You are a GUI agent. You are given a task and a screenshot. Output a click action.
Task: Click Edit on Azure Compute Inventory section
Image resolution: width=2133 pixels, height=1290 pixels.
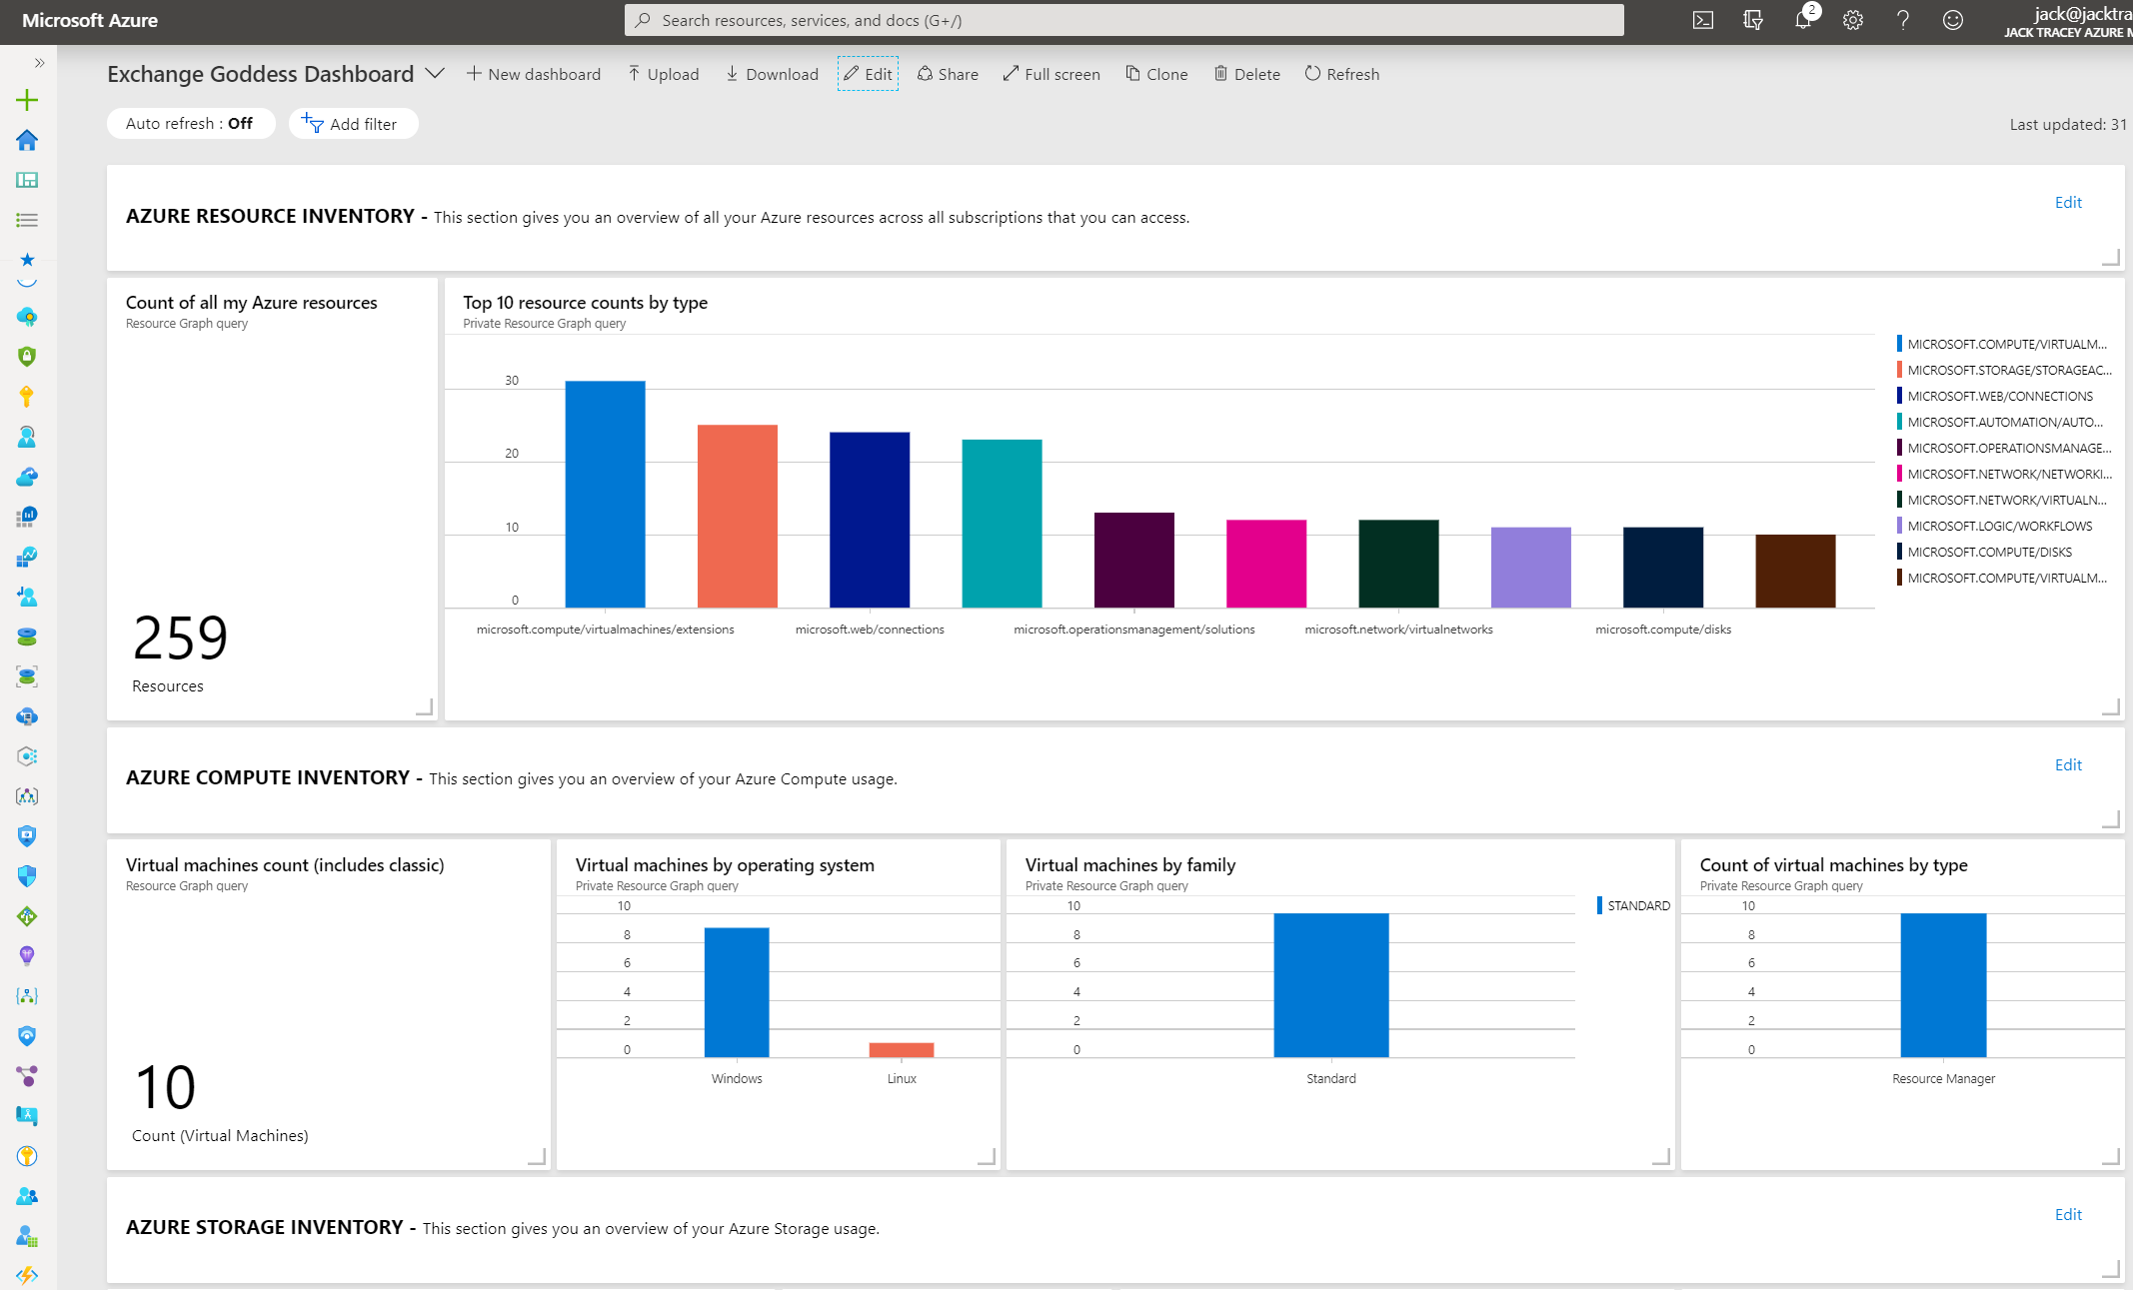[x=2067, y=763]
